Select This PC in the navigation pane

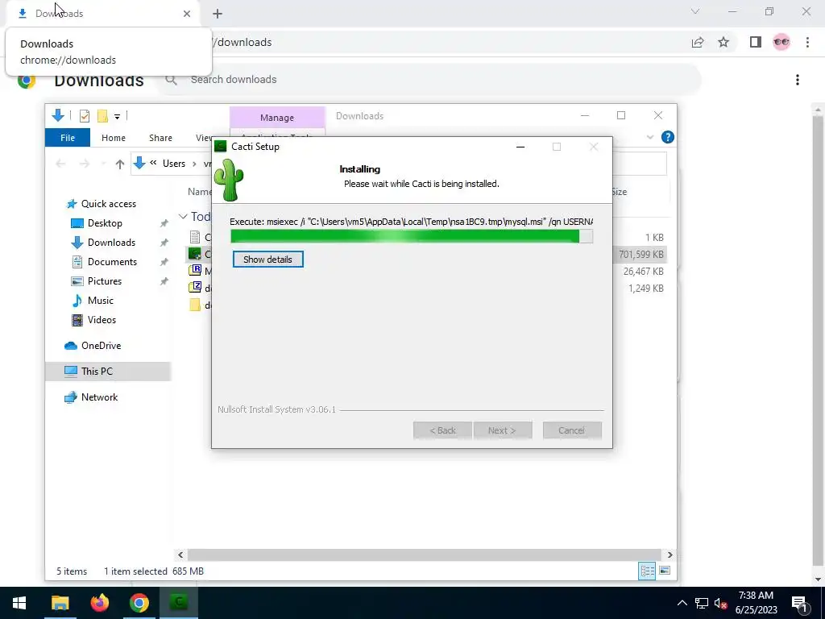(x=97, y=372)
